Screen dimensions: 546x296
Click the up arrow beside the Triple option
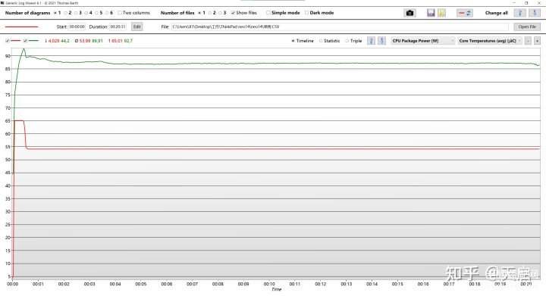coord(371,41)
